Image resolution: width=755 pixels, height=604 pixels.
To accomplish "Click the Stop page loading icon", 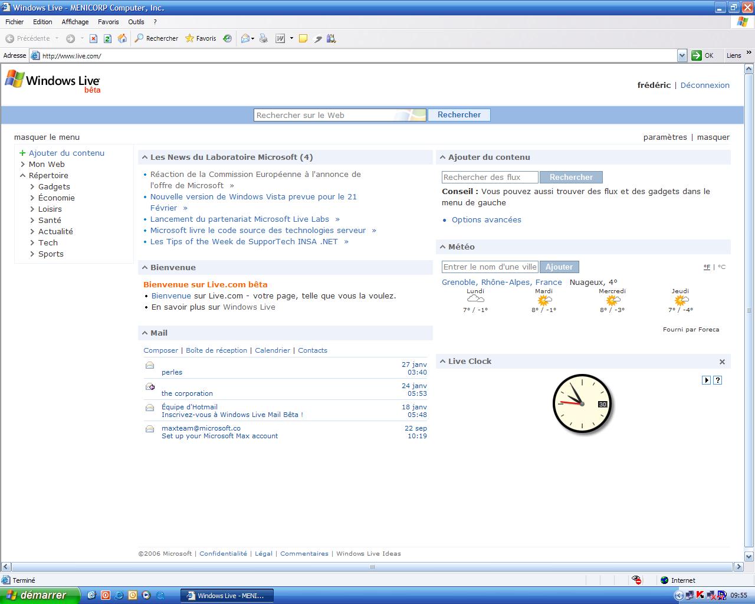I will [x=93, y=38].
